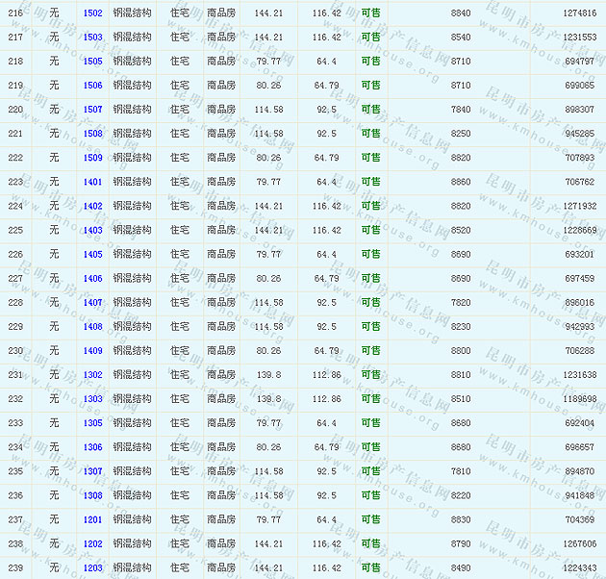Click 可售 status in row 230
606x579 pixels.
[370, 351]
